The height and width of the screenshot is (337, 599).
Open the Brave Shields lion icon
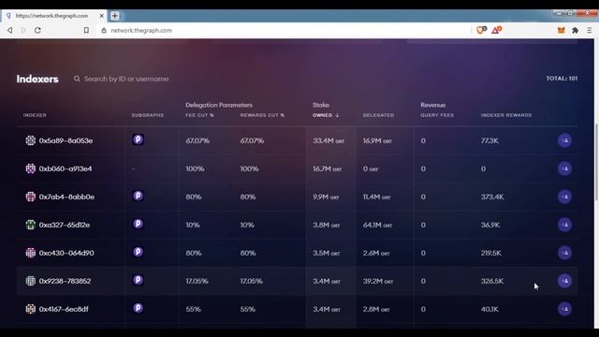[481, 30]
